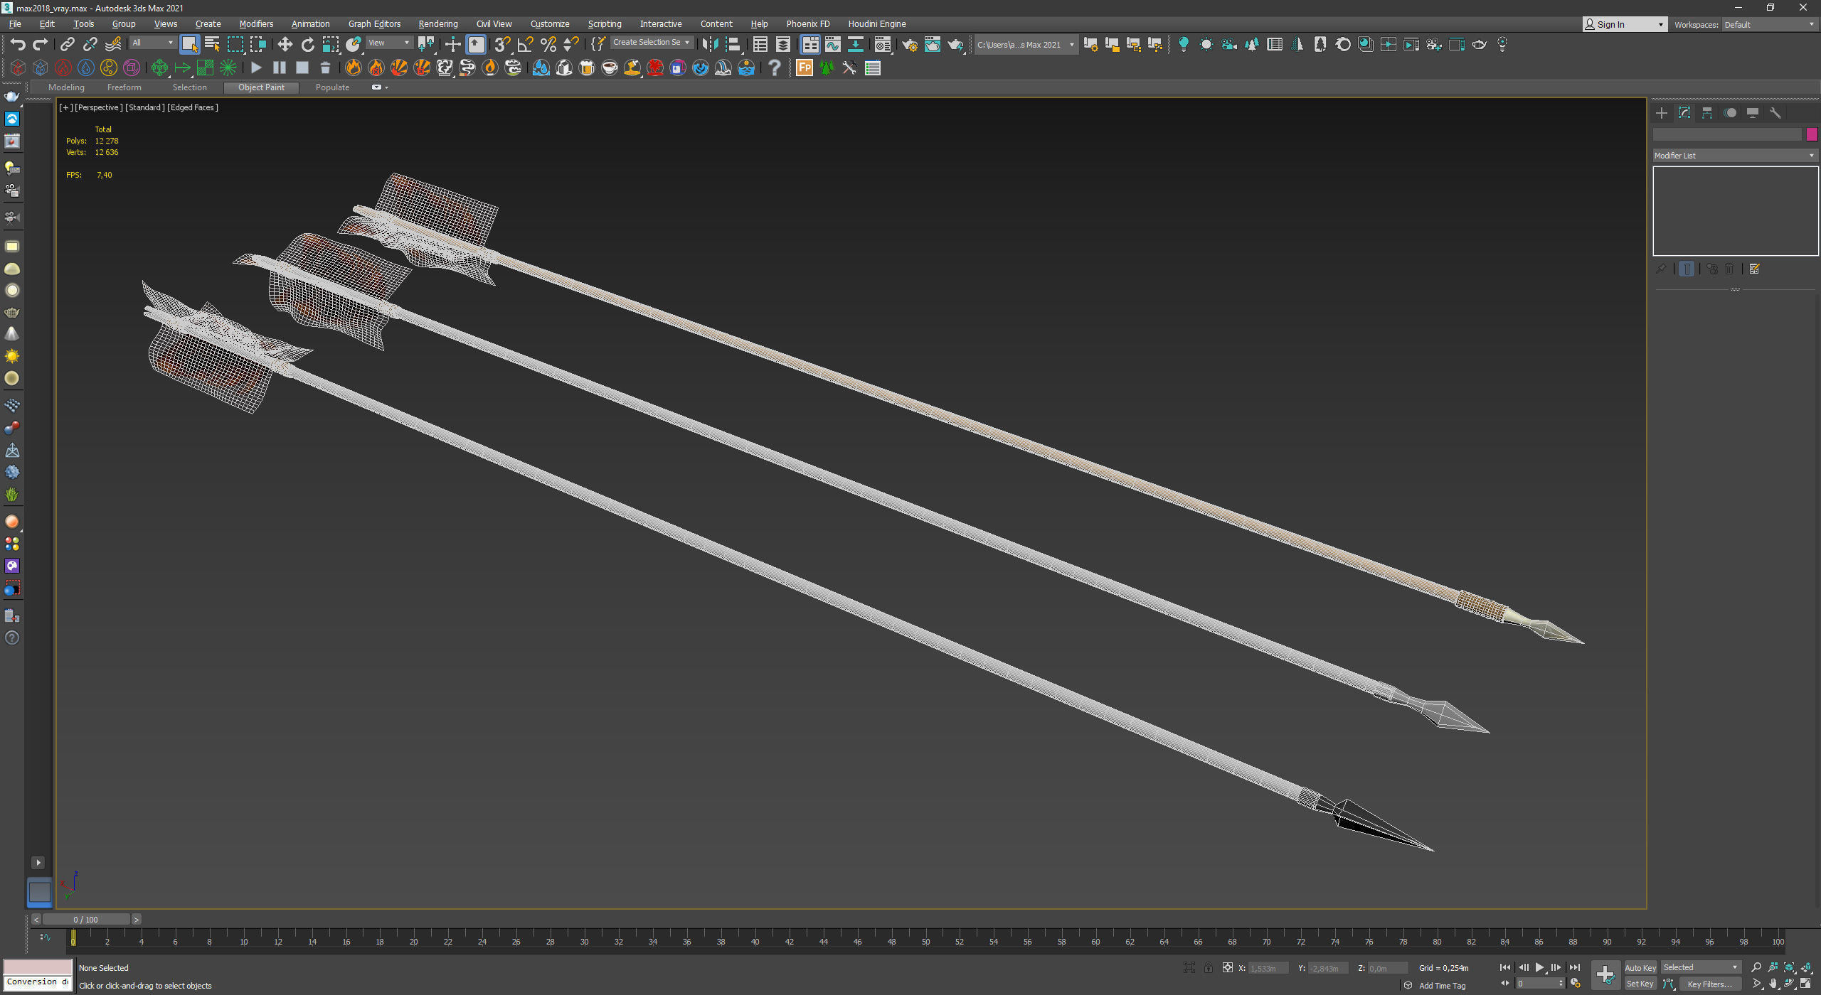Click the pink object color swatch
Viewport: 1821px width, 995px height.
point(1812,134)
